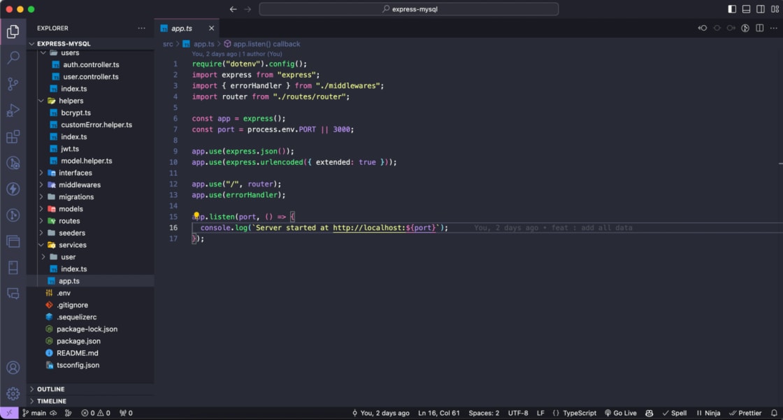Open the .env file
783x420 pixels.
click(x=90, y=293)
